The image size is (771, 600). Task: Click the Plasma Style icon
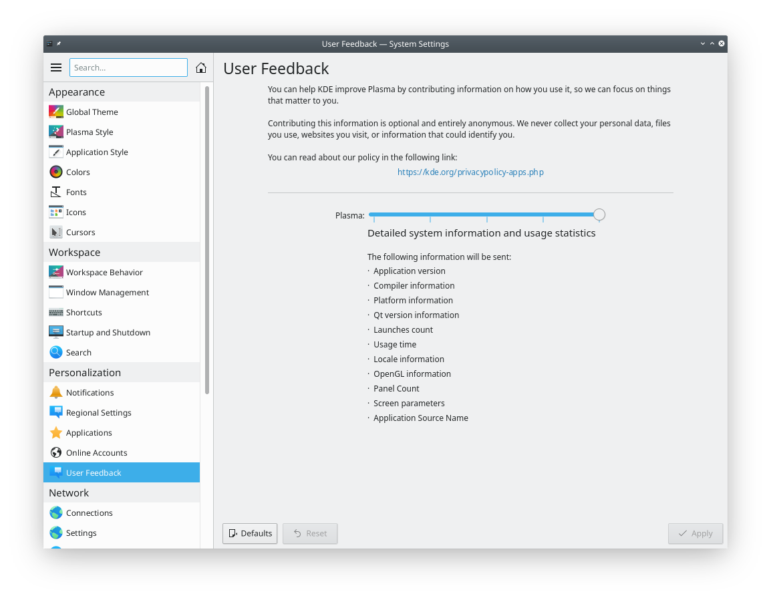click(x=56, y=132)
